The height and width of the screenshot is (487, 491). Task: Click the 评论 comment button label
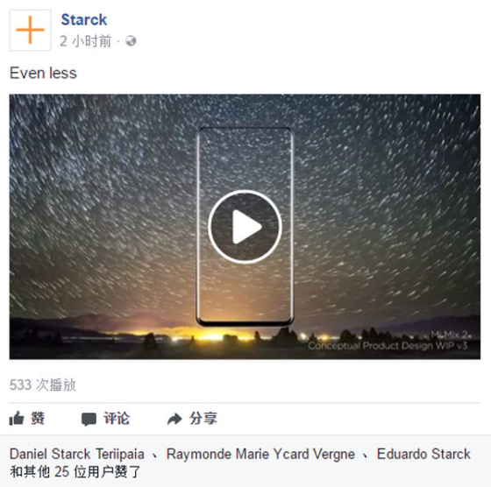coord(117,419)
